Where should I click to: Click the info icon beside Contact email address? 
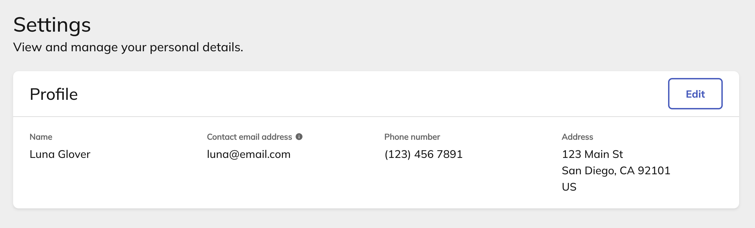pos(299,137)
